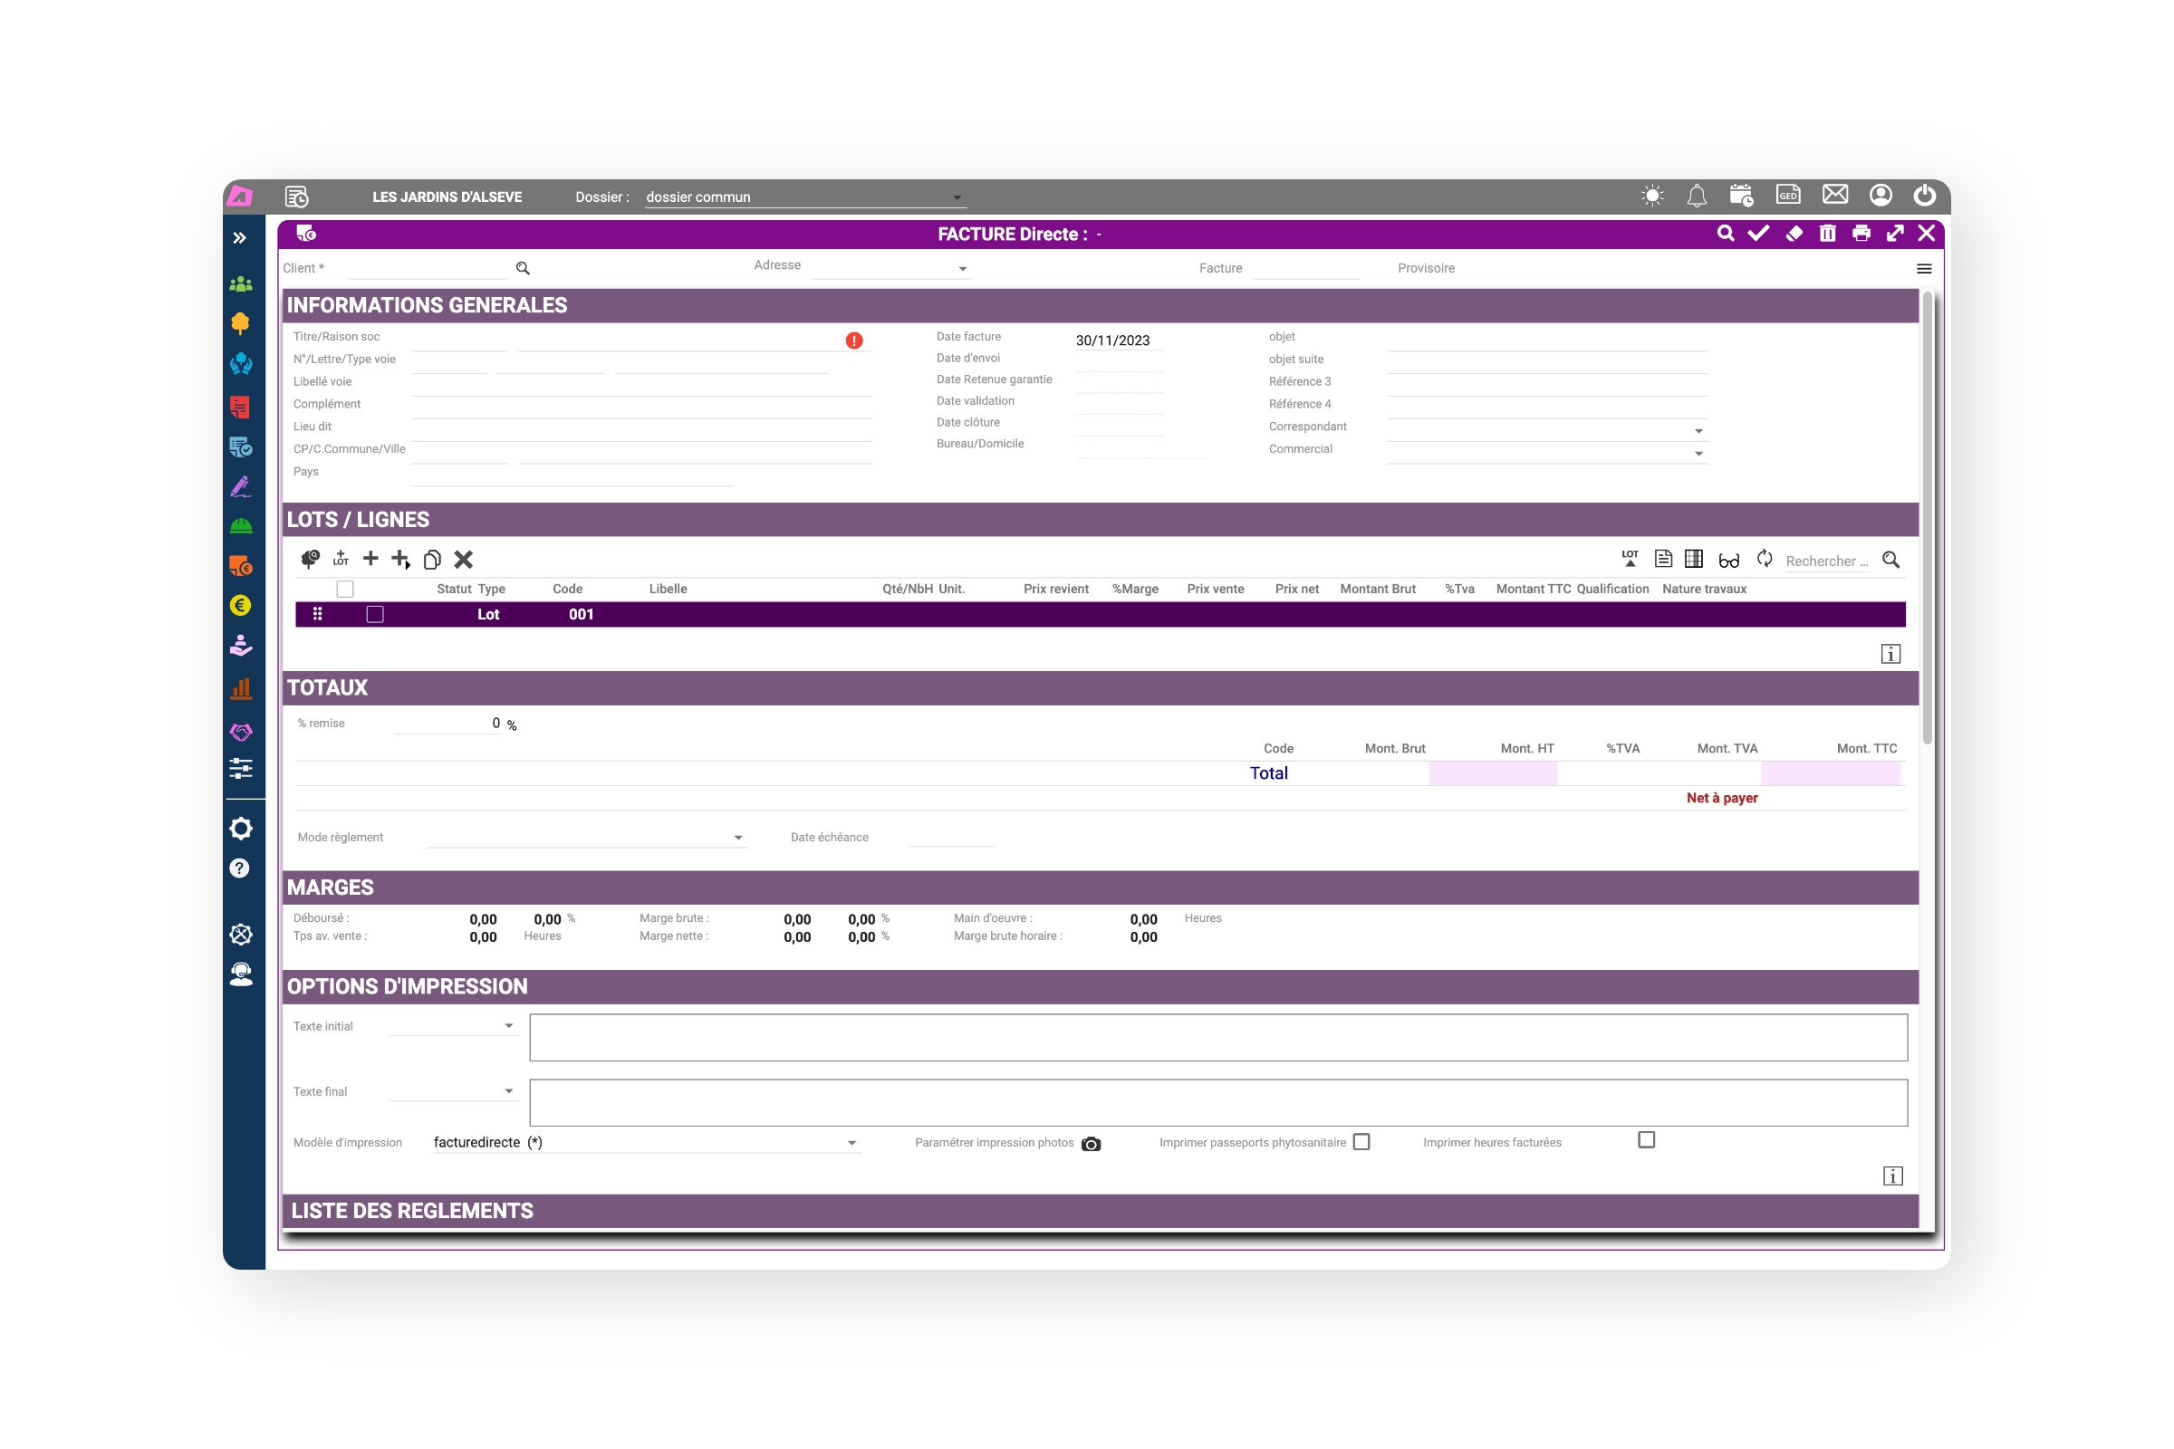
Task: Open the Dossier commun dropdown
Action: 957,197
